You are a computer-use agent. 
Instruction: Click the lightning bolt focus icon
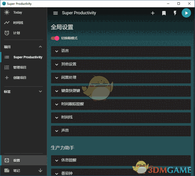[175, 13]
